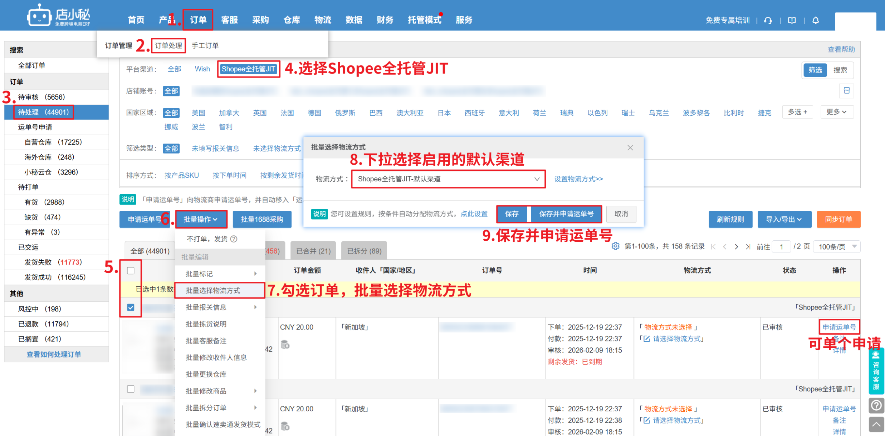Image resolution: width=885 pixels, height=436 pixels.
Task: Select 批量选择物流方式 from the menu
Action: coord(213,291)
